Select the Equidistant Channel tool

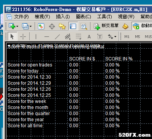68,37
